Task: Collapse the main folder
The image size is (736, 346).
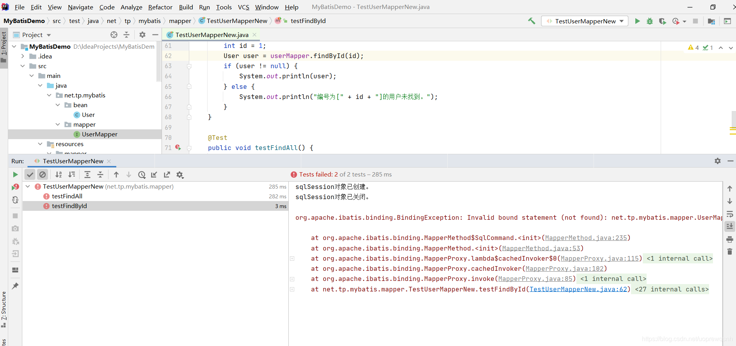Action: (32, 76)
